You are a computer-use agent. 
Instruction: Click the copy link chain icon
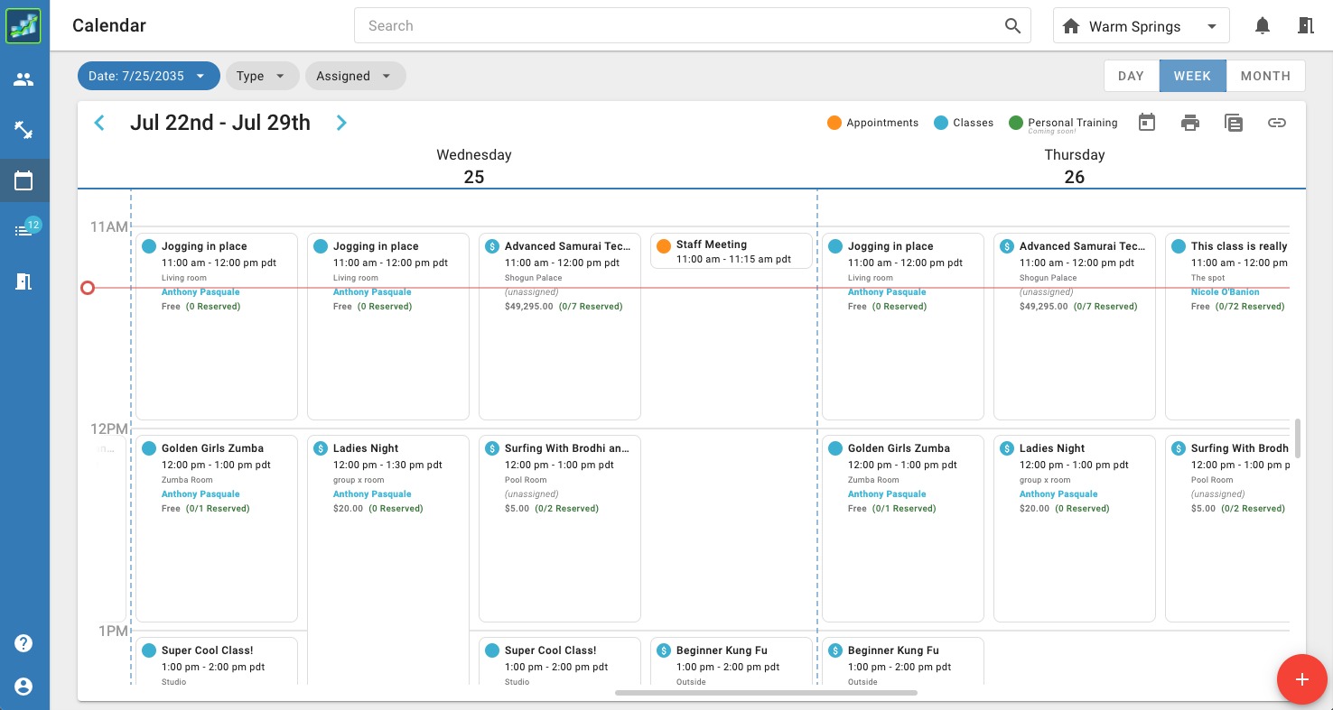pos(1276,123)
